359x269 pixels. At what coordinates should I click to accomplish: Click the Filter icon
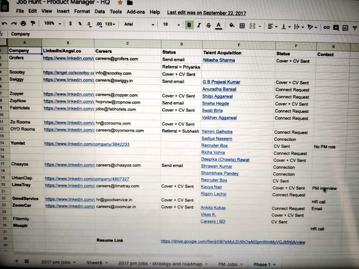point(355,28)
